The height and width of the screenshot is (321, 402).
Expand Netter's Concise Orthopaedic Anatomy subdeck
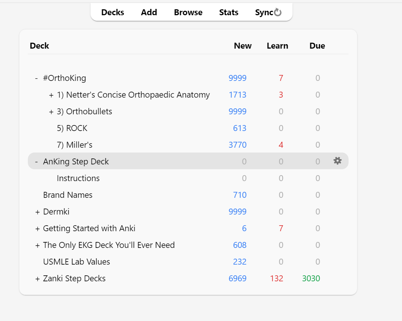51,95
